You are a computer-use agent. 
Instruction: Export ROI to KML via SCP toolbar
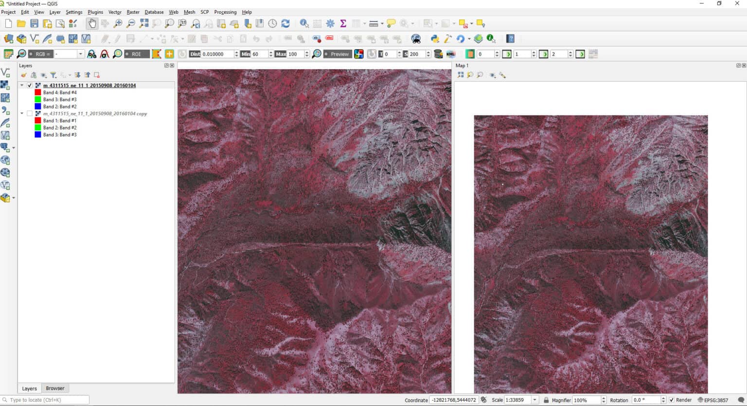451,54
